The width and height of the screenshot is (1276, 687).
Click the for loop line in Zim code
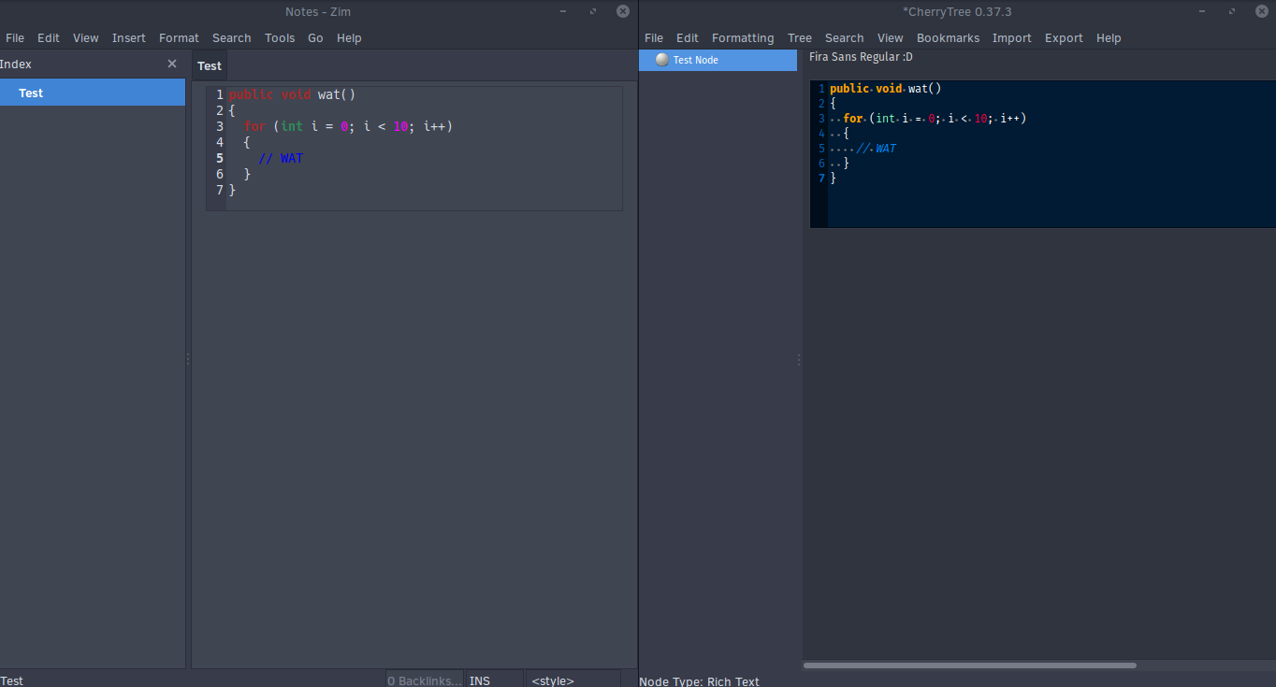tap(348, 126)
